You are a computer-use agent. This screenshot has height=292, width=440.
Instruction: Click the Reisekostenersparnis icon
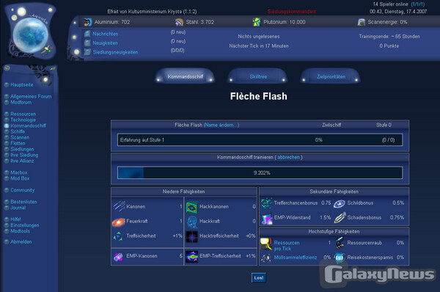tap(340, 258)
